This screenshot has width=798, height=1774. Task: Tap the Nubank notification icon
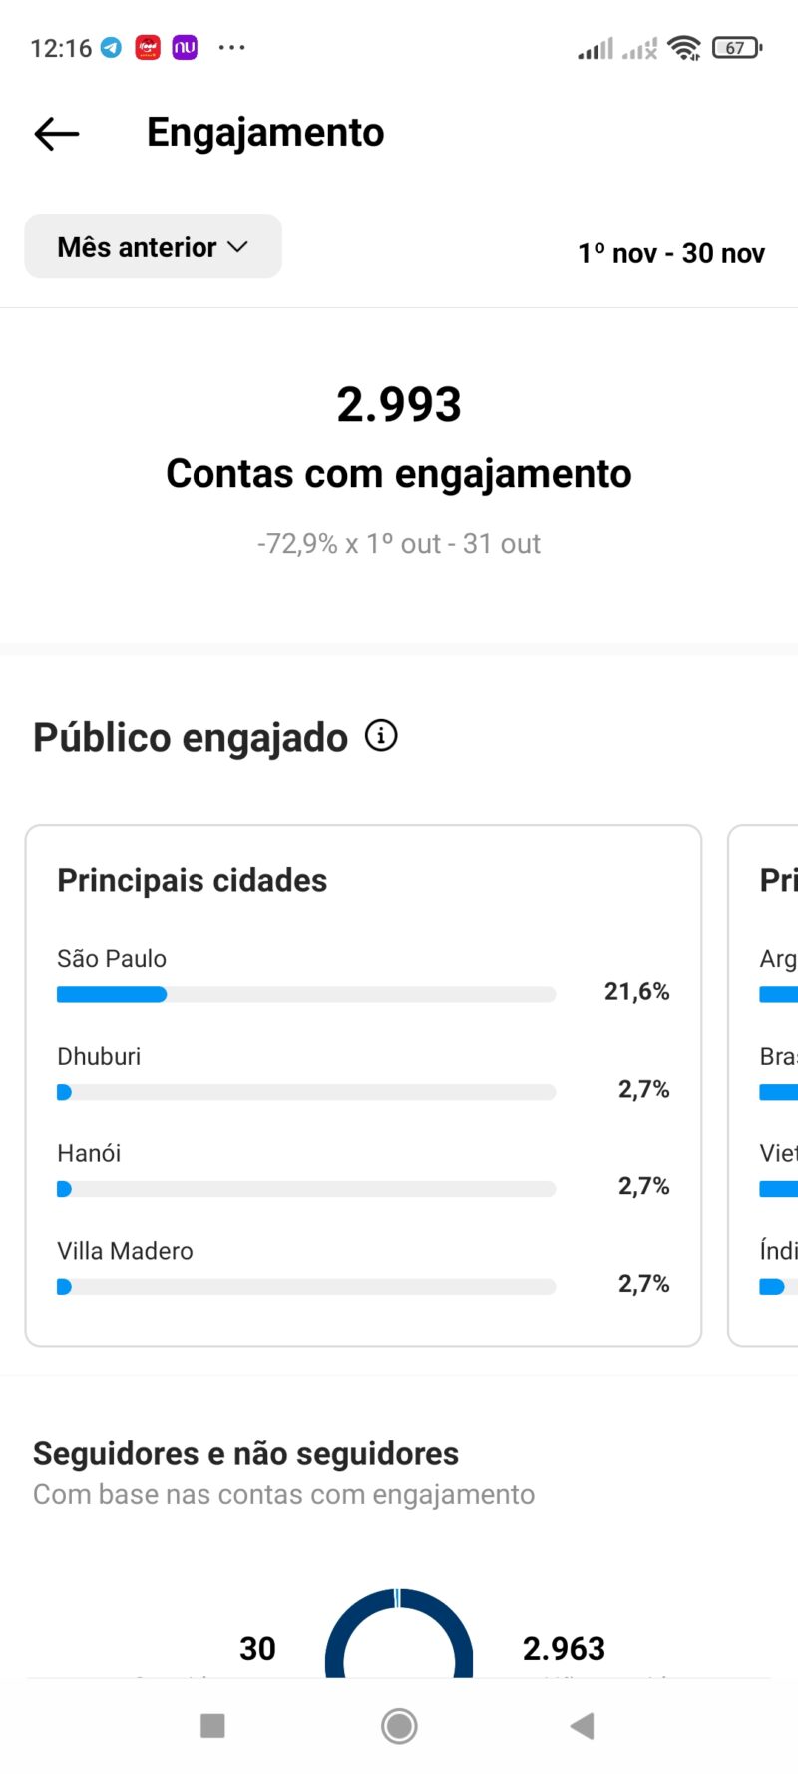click(185, 47)
